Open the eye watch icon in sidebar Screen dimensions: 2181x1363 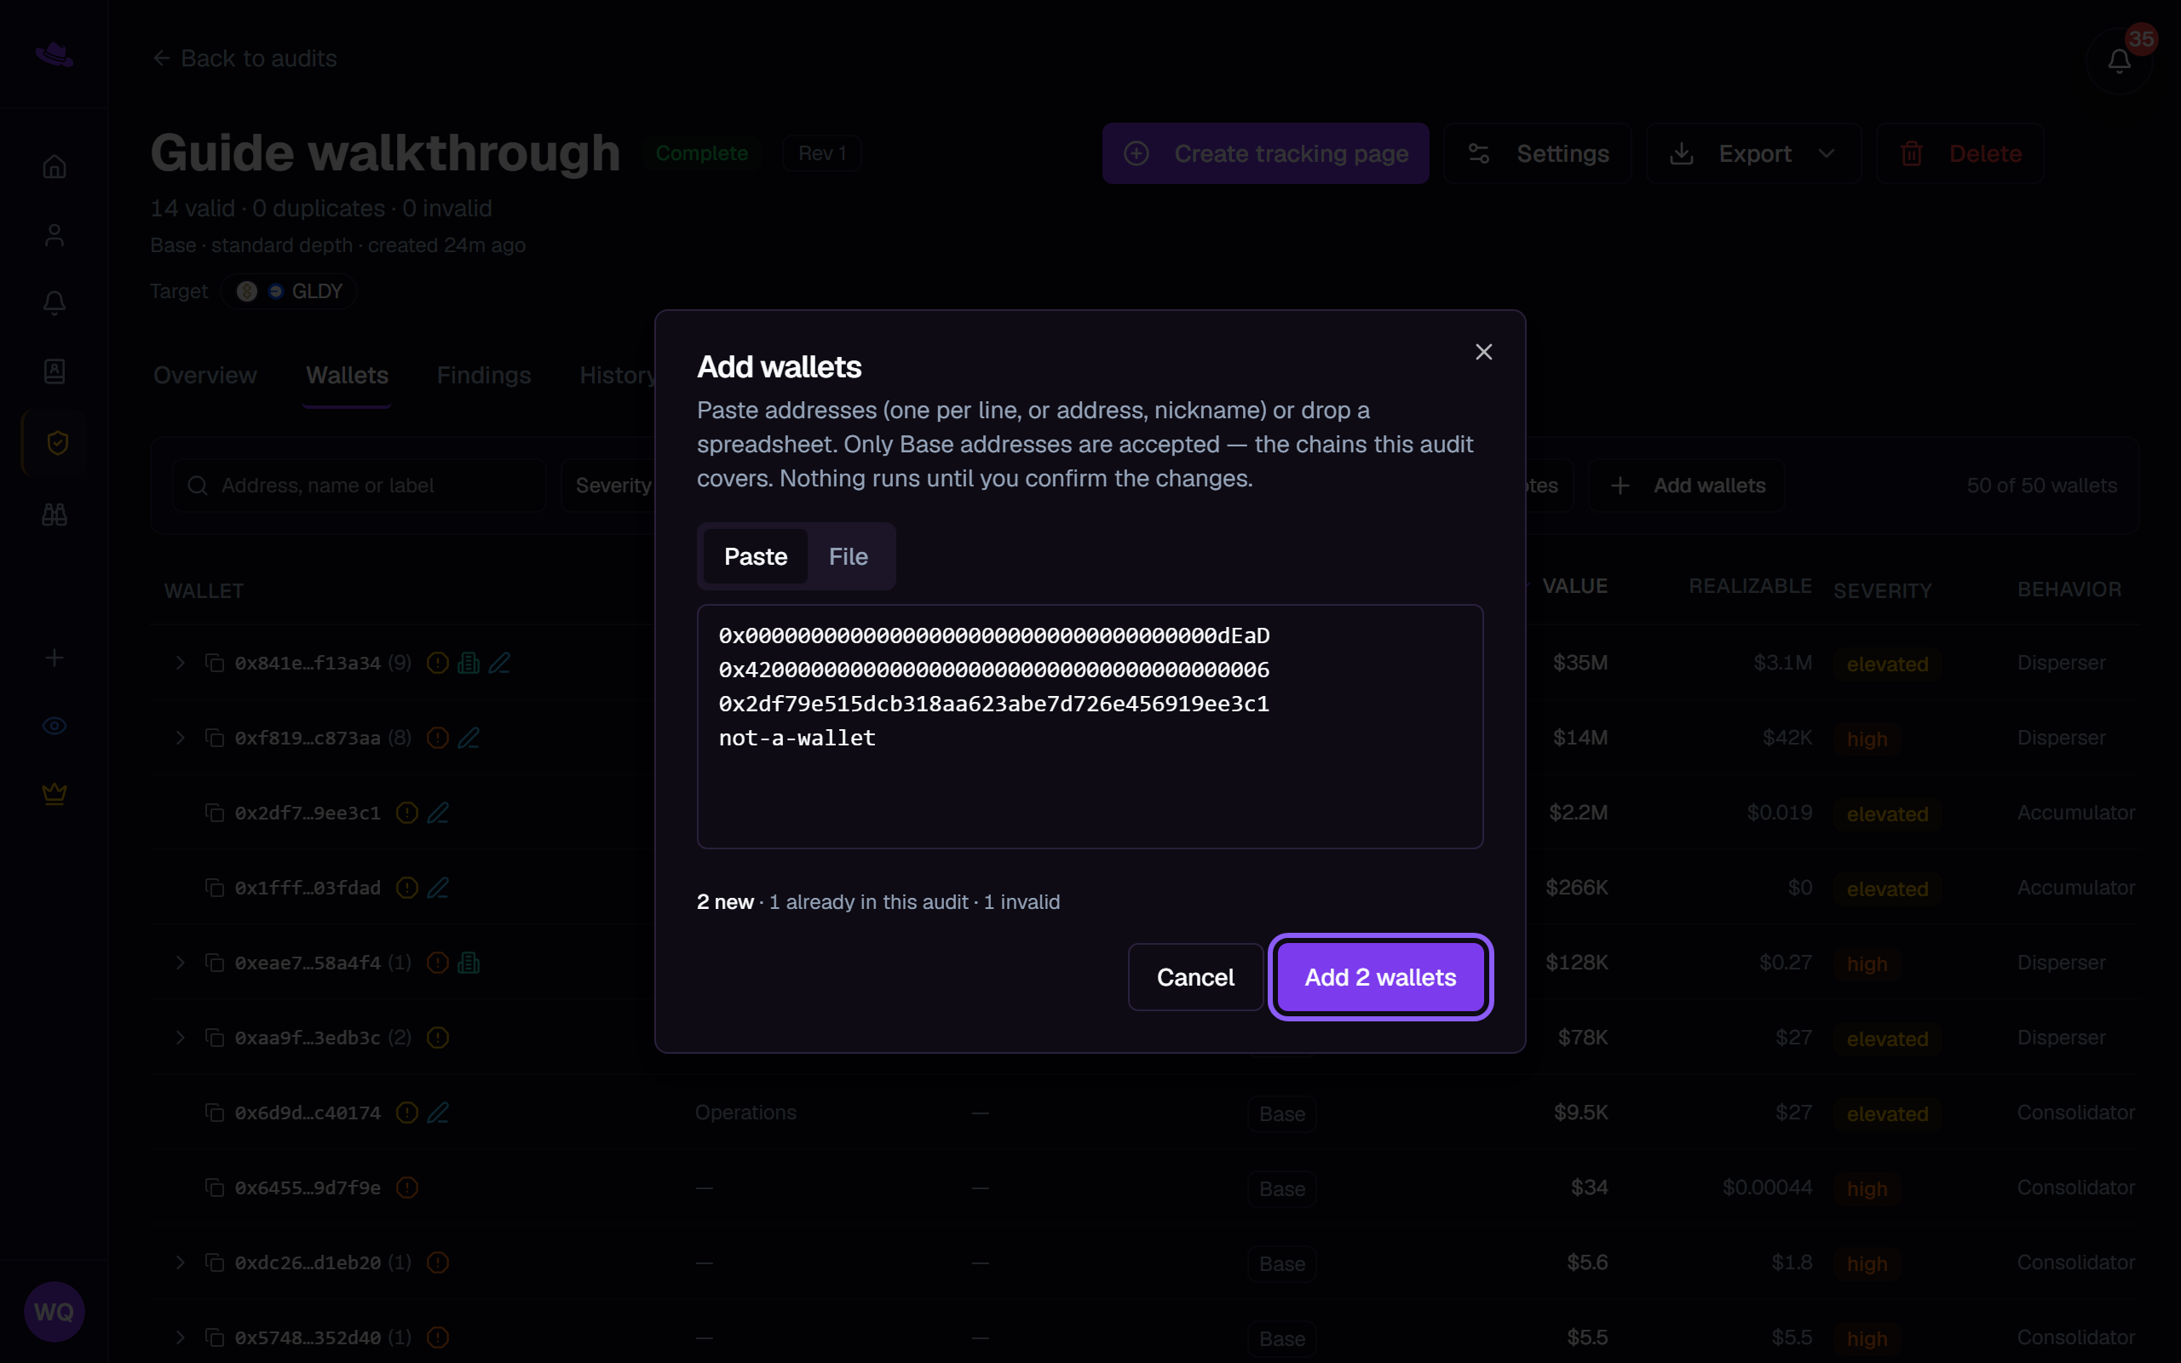click(x=55, y=726)
